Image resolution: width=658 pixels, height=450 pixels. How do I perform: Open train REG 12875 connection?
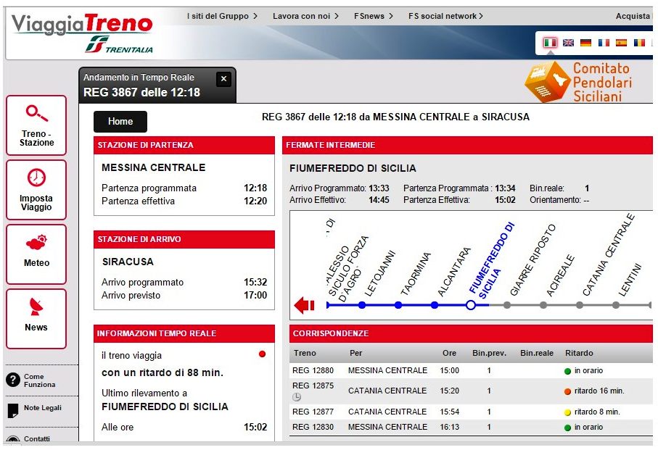tap(313, 386)
